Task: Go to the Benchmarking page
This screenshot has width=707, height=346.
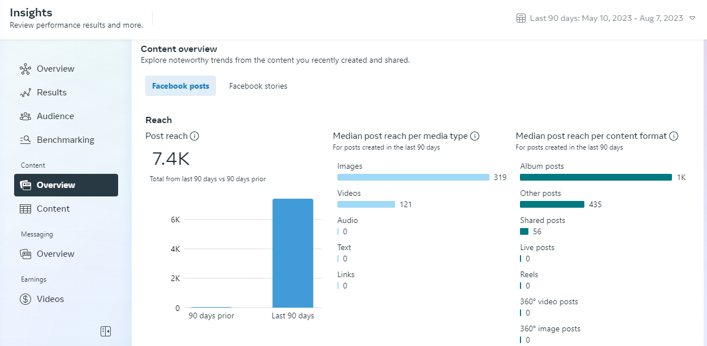Action: [66, 140]
